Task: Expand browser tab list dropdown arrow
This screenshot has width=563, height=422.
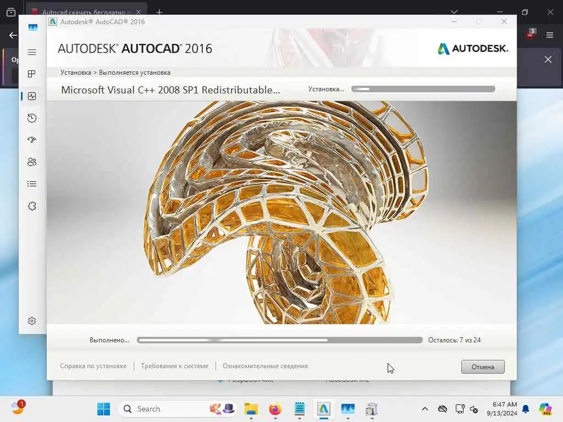Action: pyautogui.click(x=454, y=12)
